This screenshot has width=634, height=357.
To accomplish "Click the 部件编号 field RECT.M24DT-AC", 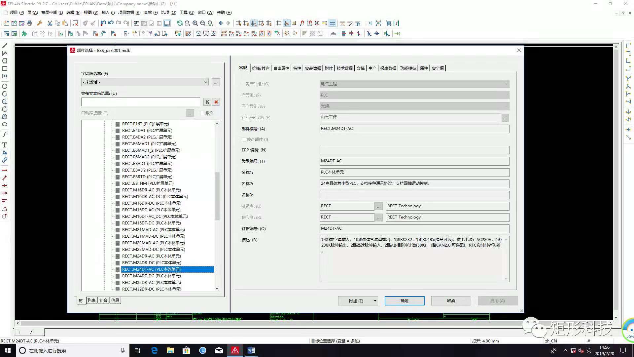I will (x=414, y=129).
